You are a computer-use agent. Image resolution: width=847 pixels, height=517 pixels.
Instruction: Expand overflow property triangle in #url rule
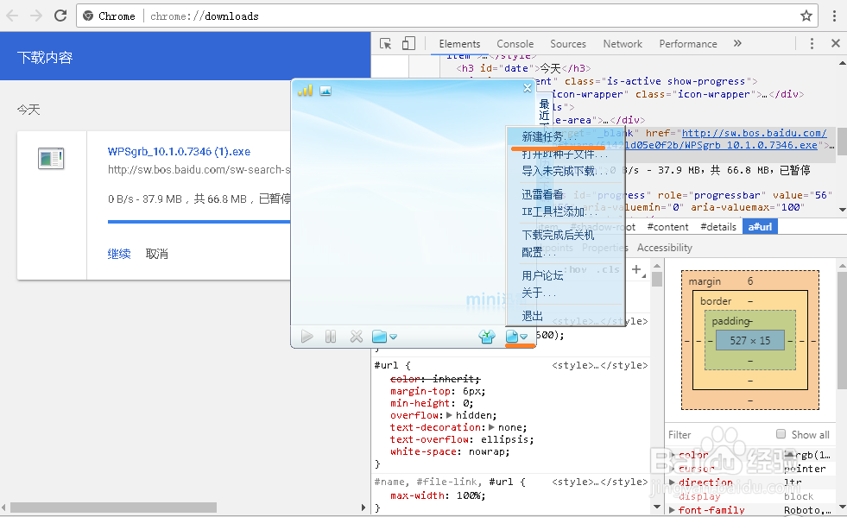[x=449, y=415]
